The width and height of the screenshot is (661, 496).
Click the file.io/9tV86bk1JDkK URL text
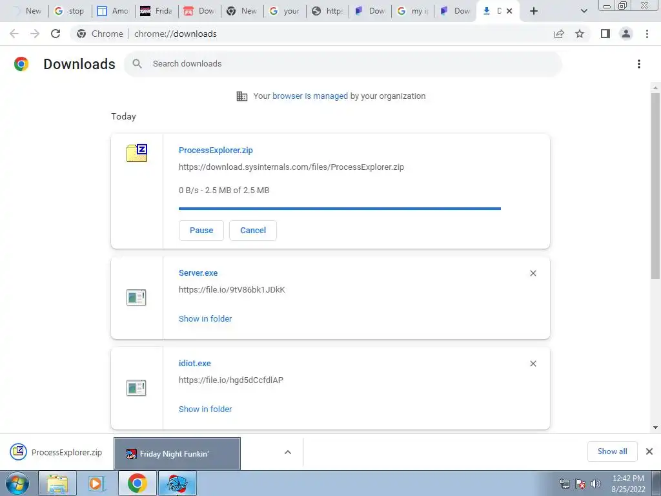pyautogui.click(x=232, y=290)
